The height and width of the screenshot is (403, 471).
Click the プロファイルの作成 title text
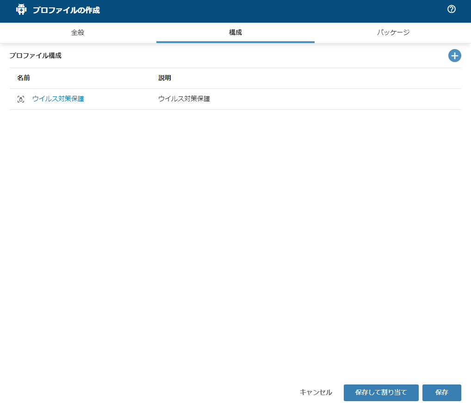pos(66,10)
